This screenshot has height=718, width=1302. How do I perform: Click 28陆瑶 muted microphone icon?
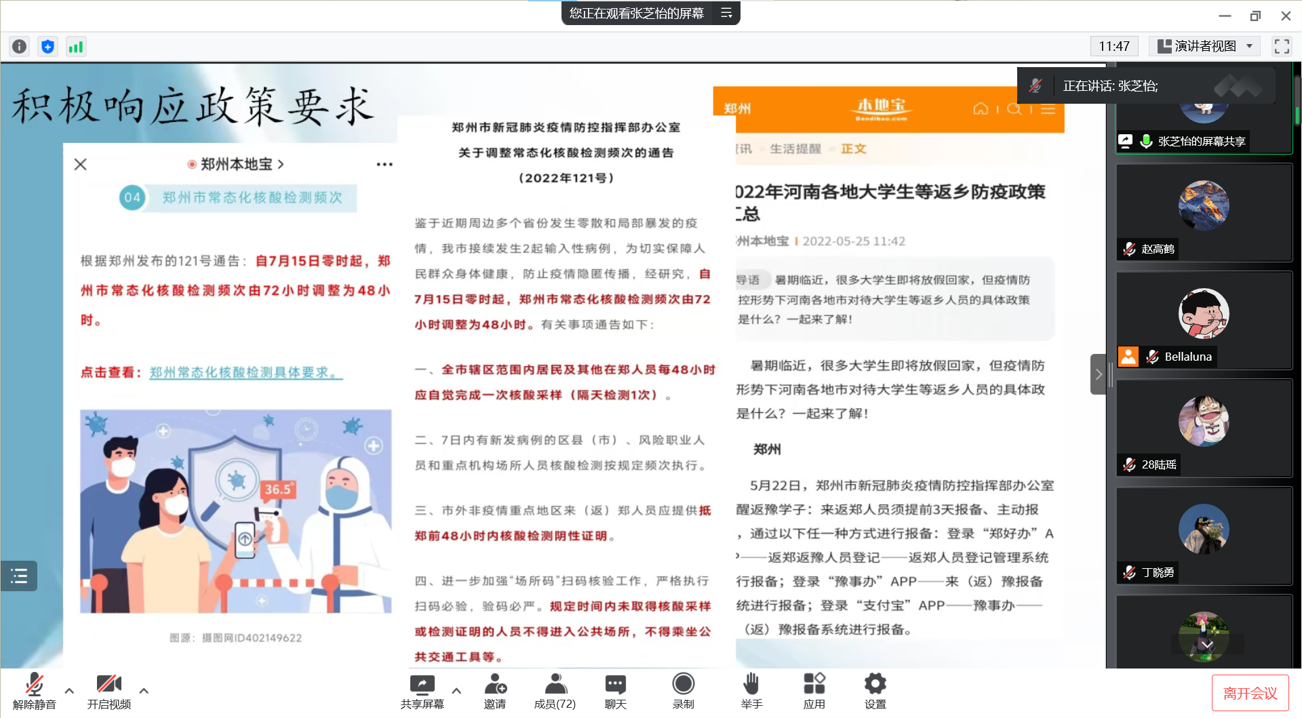click(x=1129, y=464)
